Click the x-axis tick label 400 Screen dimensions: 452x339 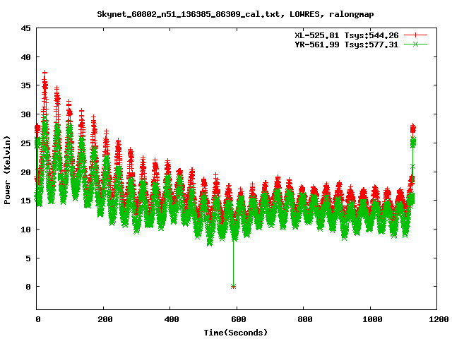tap(172, 319)
